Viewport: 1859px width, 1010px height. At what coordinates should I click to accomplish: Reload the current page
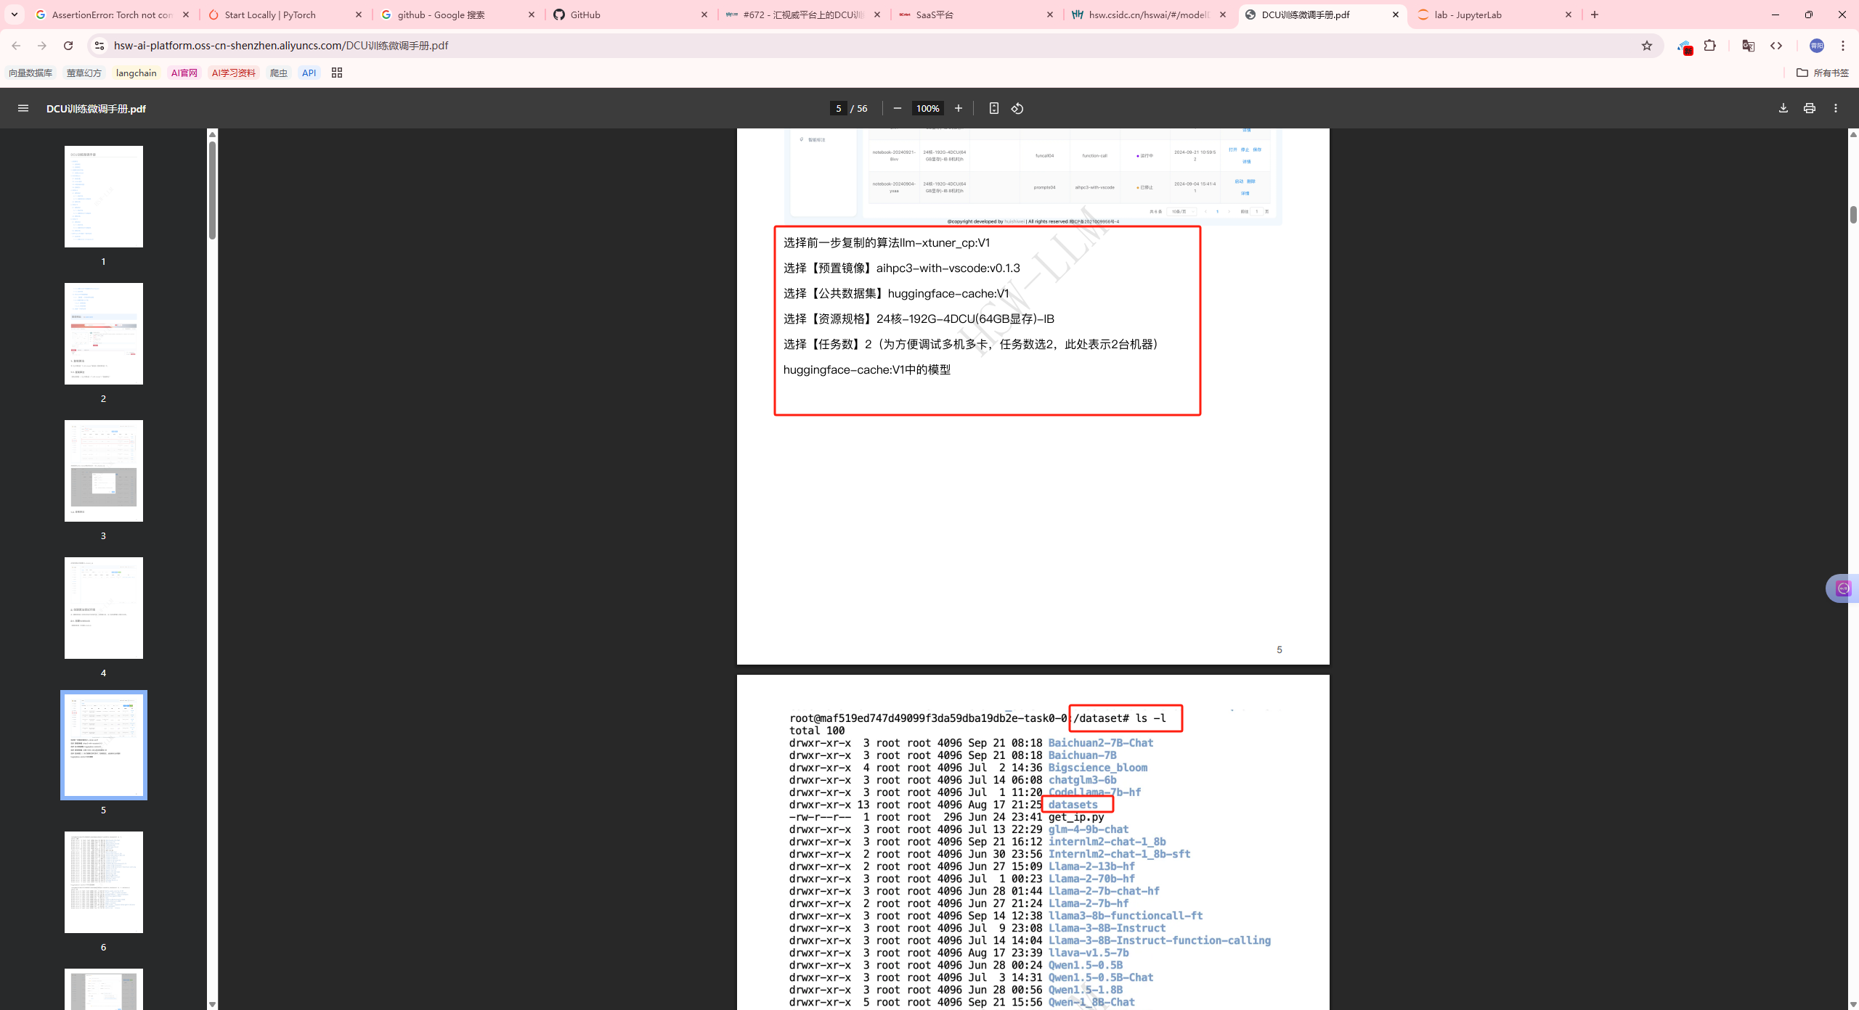(x=68, y=46)
